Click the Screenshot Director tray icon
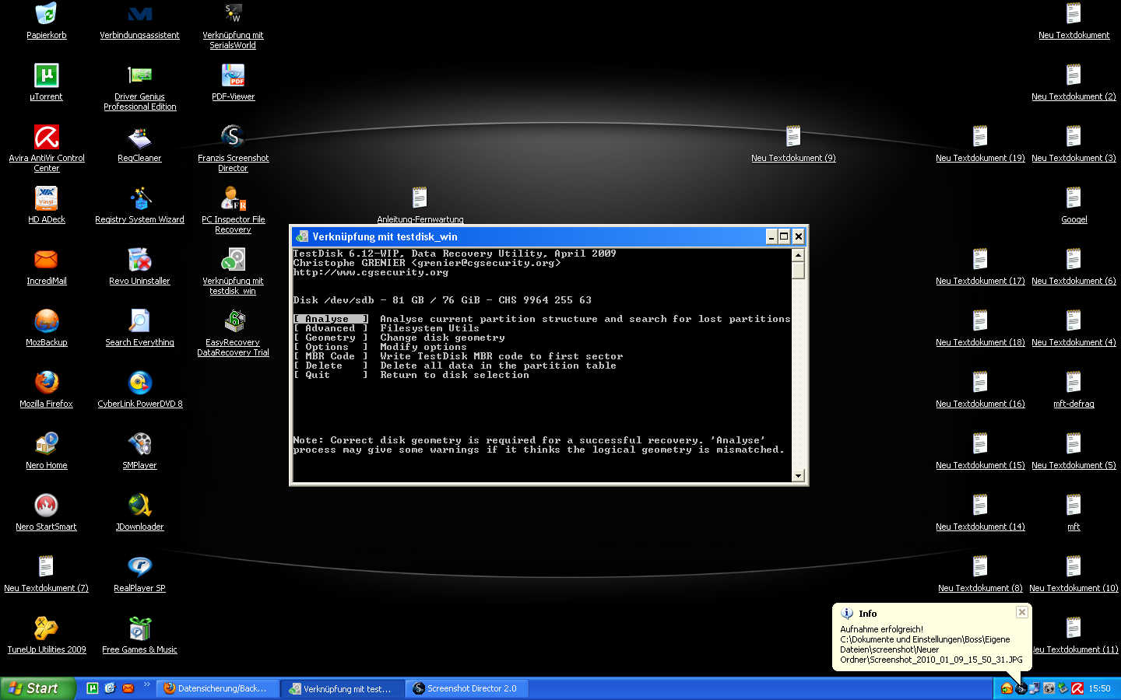 pyautogui.click(x=1021, y=688)
